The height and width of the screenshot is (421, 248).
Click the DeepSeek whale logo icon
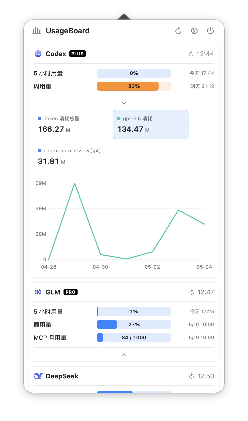coord(38,376)
